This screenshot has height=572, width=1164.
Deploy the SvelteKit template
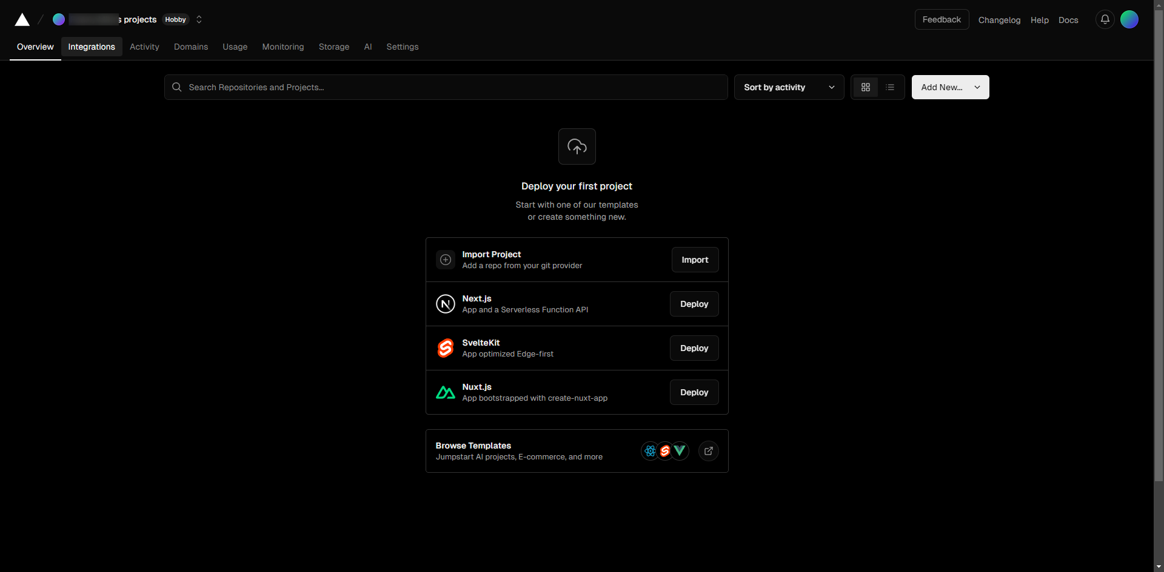[x=694, y=348]
